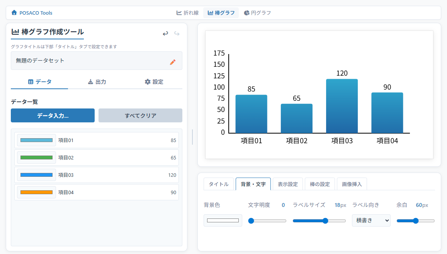Click the 無題のデータセット name field
The image size is (447, 254).
(x=89, y=61)
